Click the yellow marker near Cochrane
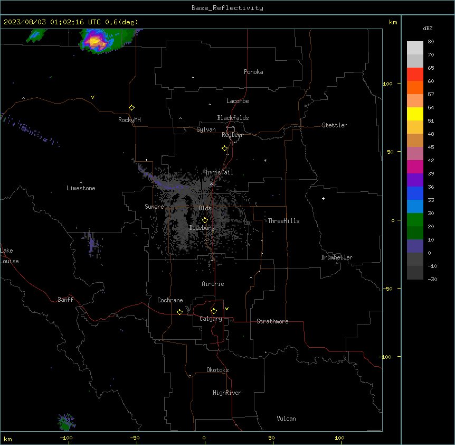 [x=179, y=312]
